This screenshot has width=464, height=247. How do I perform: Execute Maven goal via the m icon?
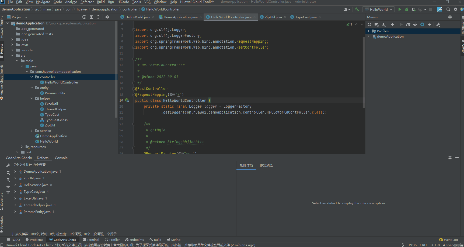pyautogui.click(x=408, y=24)
